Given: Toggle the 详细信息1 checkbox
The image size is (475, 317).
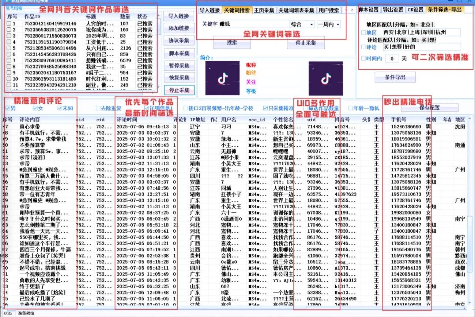Looking at the screenshot, I should pyautogui.click(x=147, y=108).
